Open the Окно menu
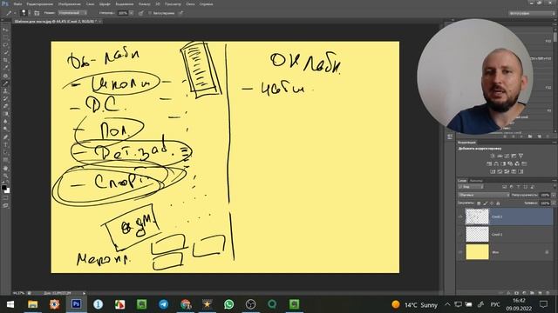The image size is (558, 313). coord(190,3)
